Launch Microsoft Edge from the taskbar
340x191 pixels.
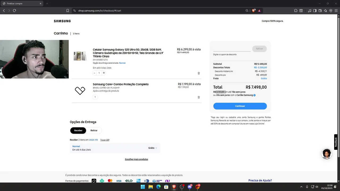158,187
